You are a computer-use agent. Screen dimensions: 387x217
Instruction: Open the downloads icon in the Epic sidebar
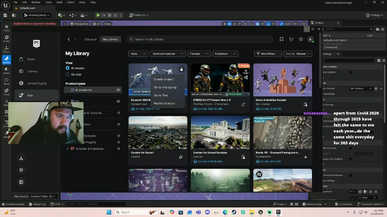[21, 158]
